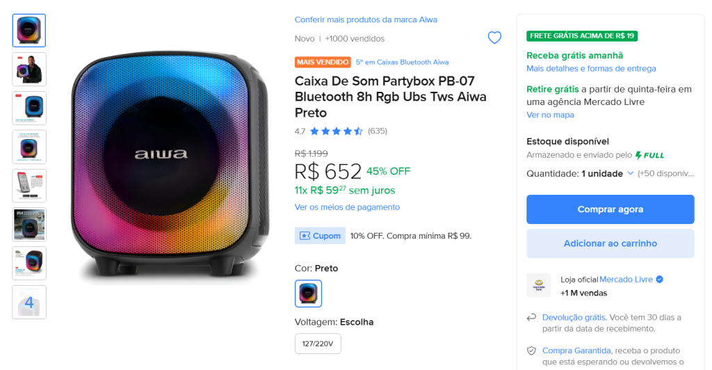The image size is (712, 370).
Task: Click the free returns arrow icon
Action: coord(532,318)
